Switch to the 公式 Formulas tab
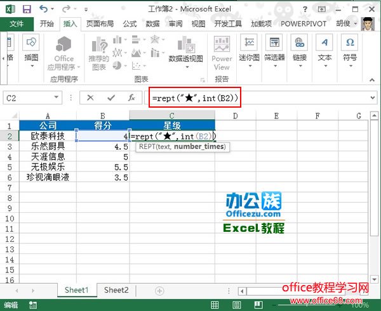Image resolution: width=381 pixels, height=311 pixels. (130, 24)
